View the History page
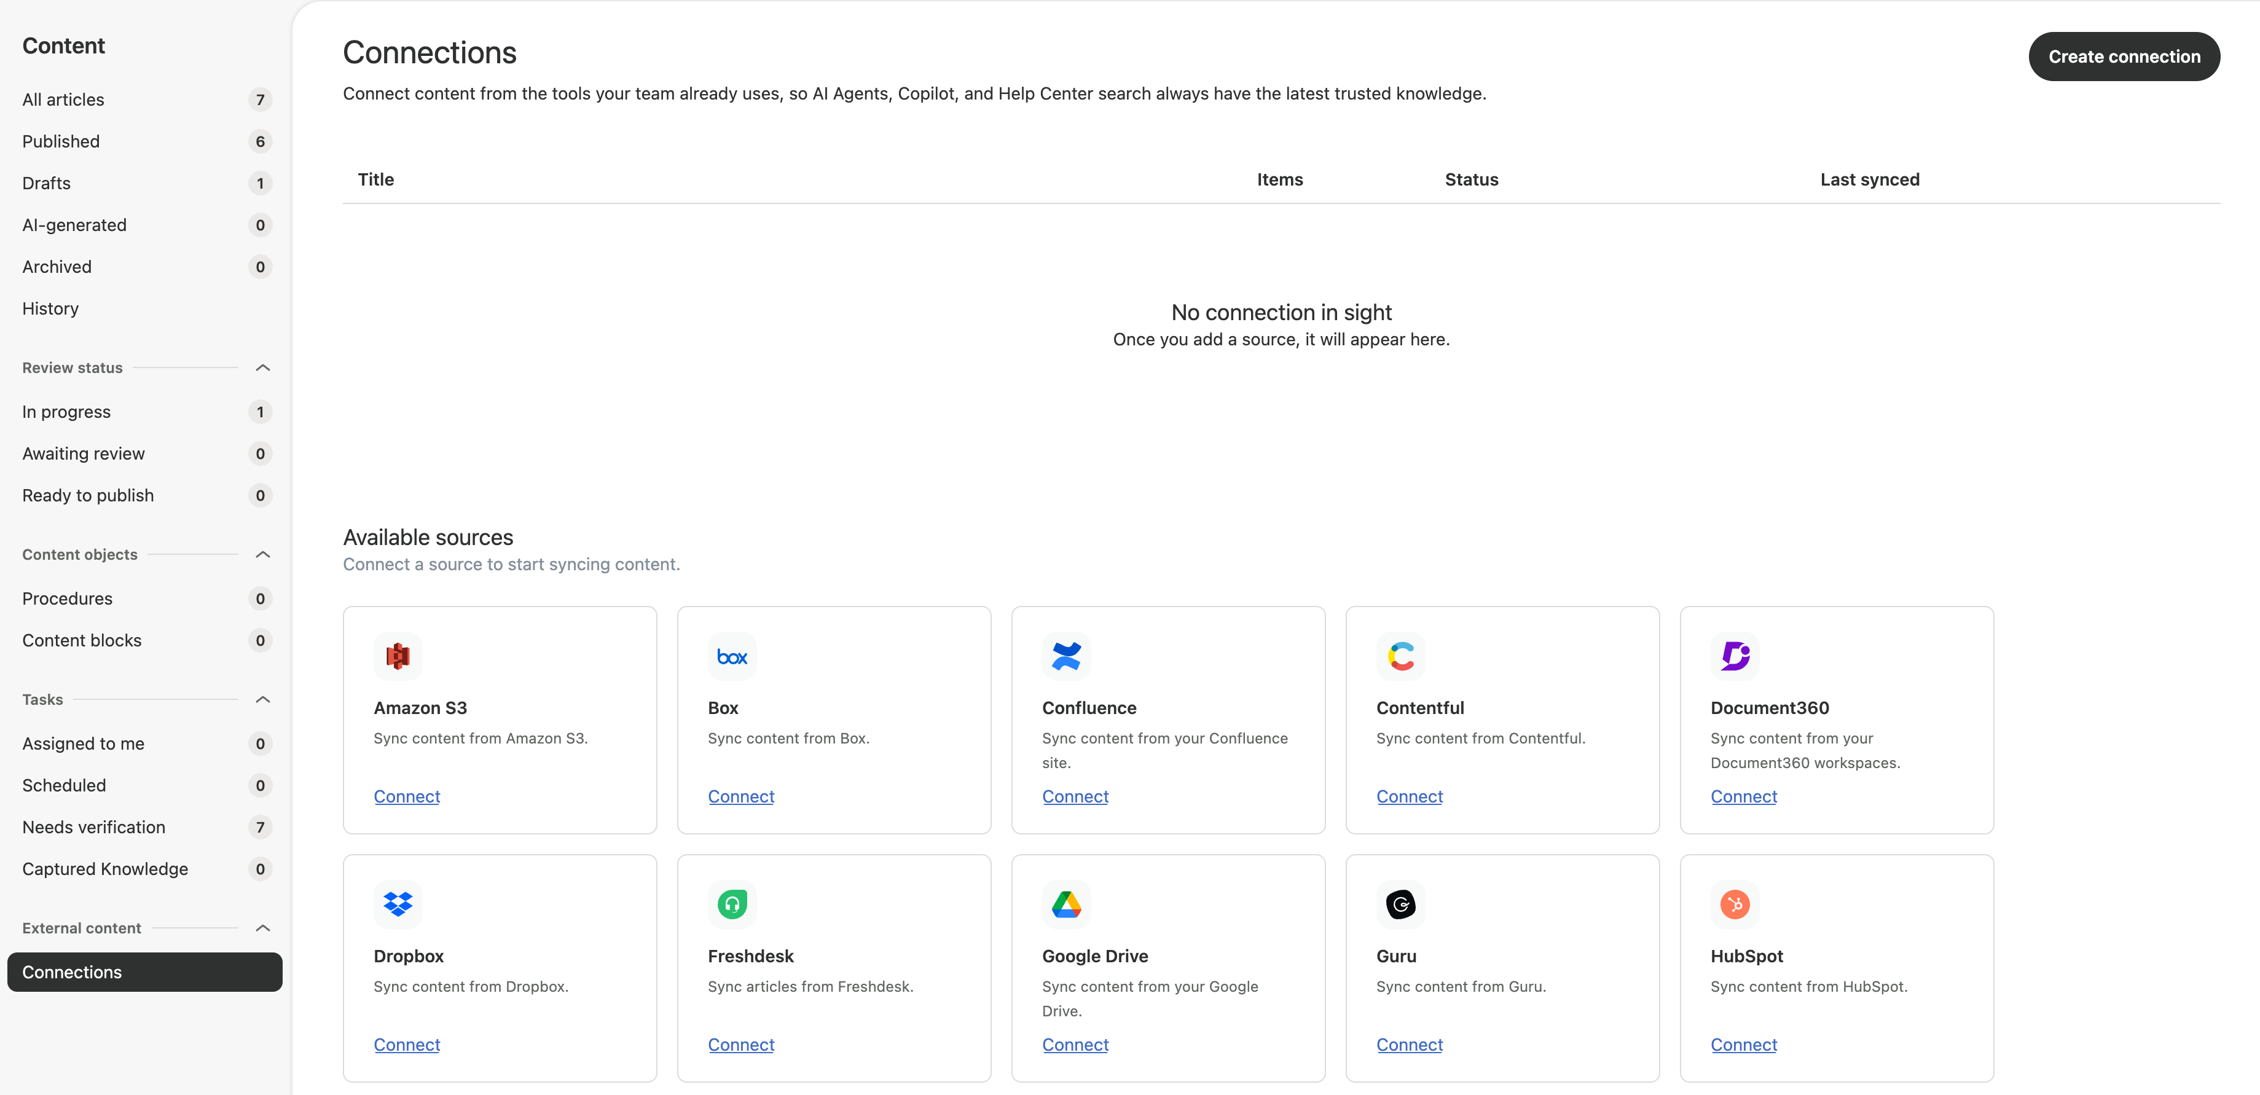 click(x=145, y=309)
